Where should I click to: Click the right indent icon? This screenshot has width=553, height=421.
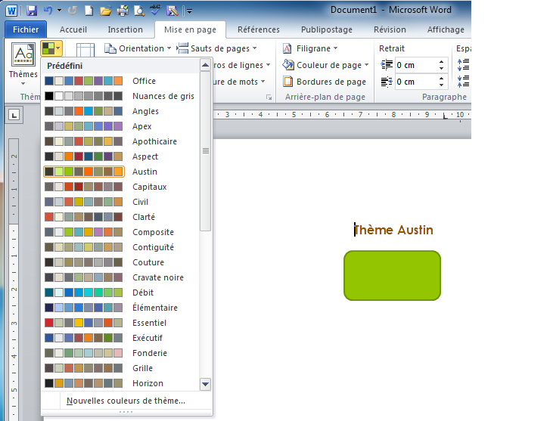point(387,82)
